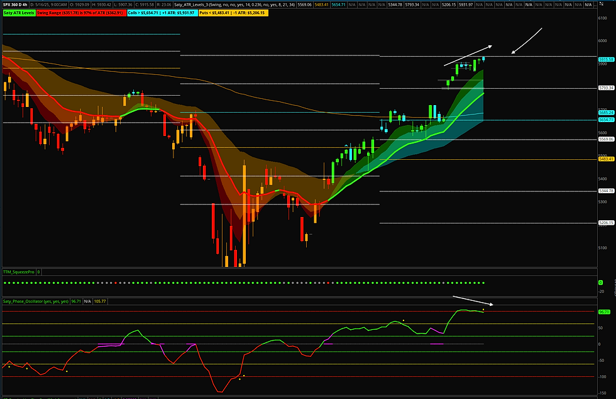This screenshot has height=399, width=616.
Task: Click the open price O: 5929.09
Action: (x=79, y=5)
